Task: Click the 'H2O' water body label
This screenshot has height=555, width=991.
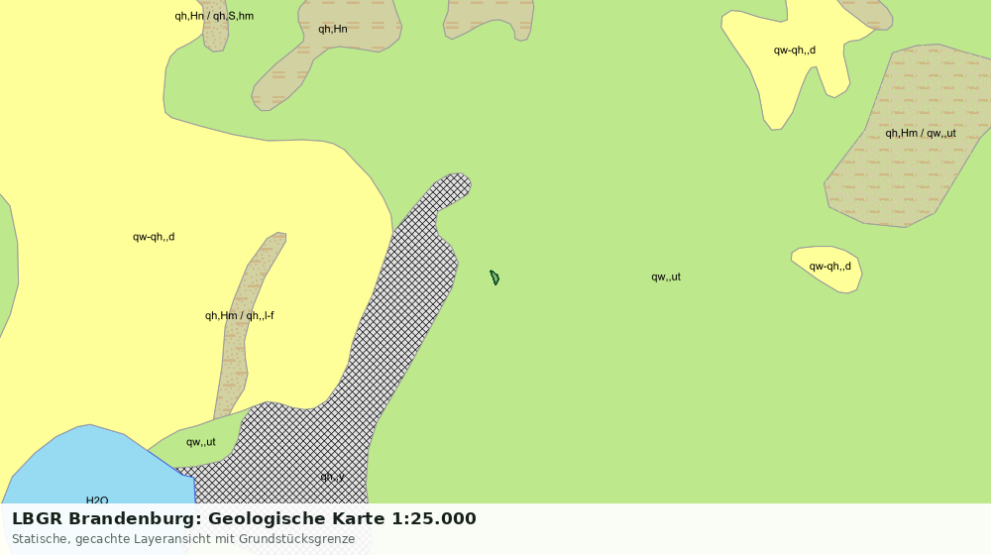Action: coord(97,500)
